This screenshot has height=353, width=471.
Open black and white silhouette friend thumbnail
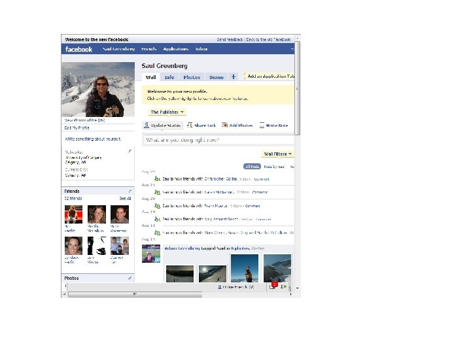click(97, 246)
